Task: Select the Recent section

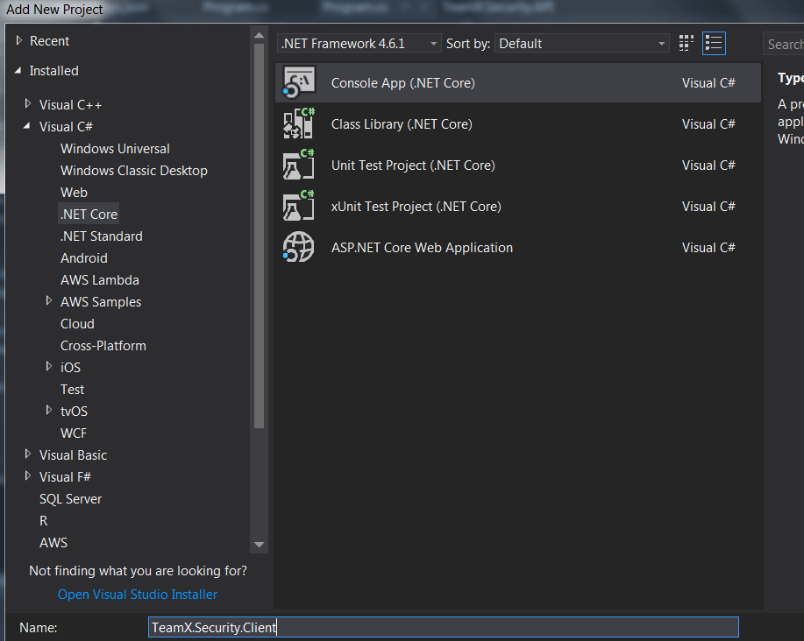Action: pyautogui.click(x=50, y=40)
